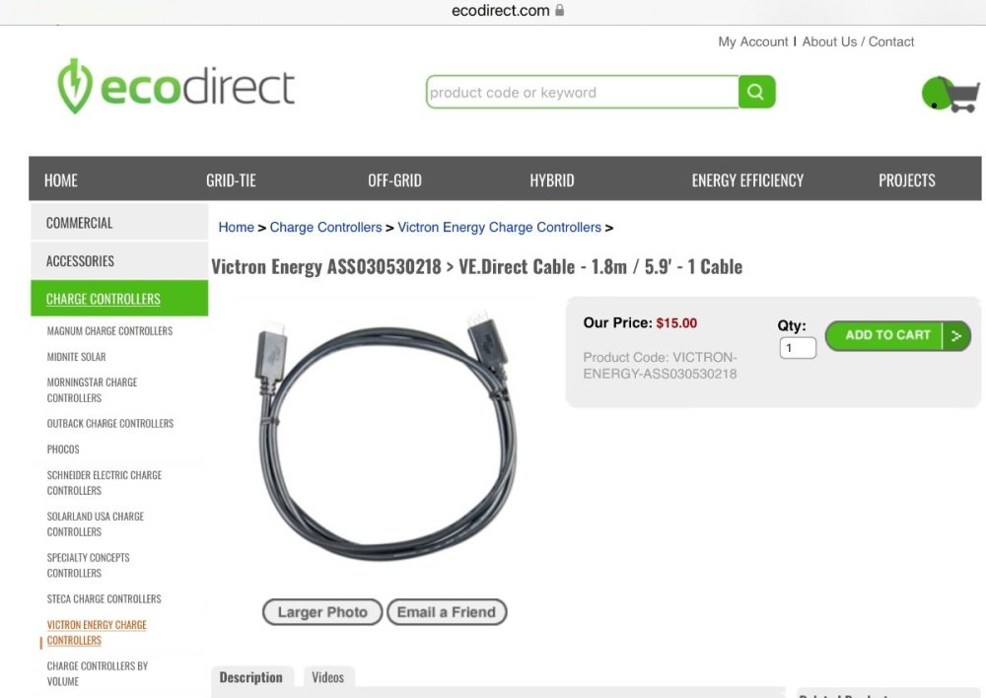This screenshot has height=698, width=986.
Task: Expand the COMMERCIAL sidebar category
Action: pyautogui.click(x=119, y=223)
